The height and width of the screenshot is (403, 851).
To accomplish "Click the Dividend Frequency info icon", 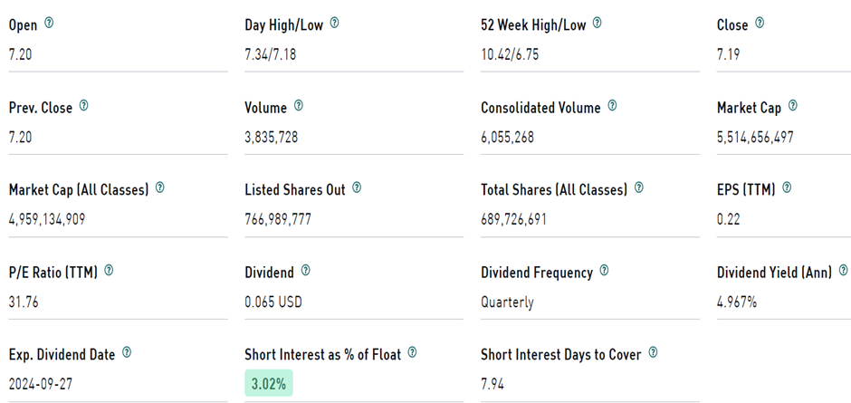I will pos(604,271).
